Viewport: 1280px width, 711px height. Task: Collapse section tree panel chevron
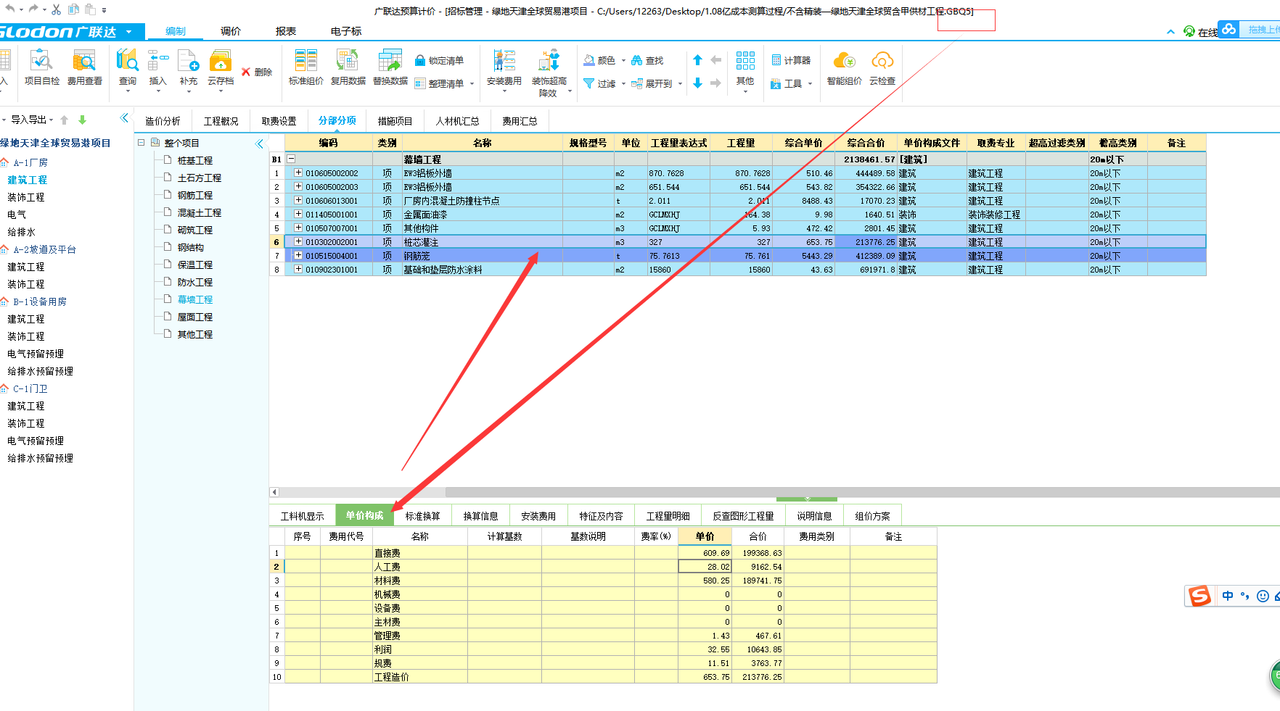[x=259, y=144]
